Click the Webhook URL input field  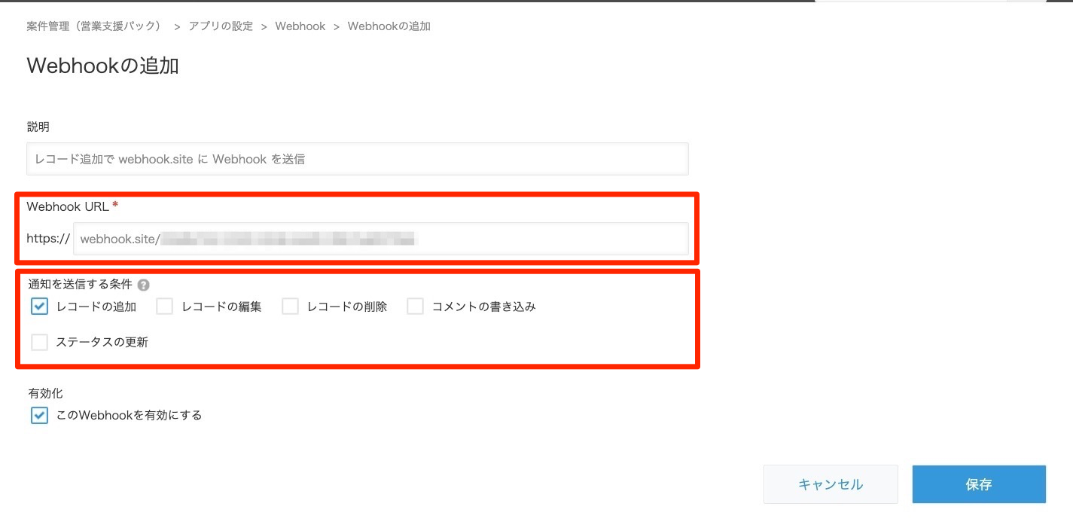[x=380, y=239]
